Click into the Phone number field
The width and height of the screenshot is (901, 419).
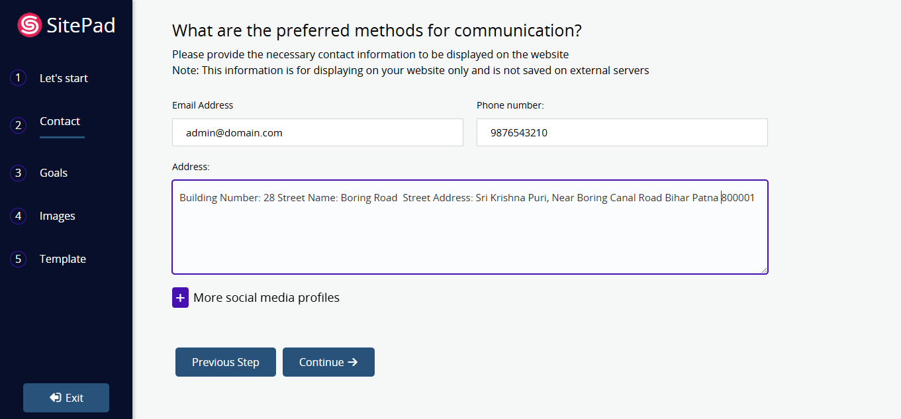(x=622, y=132)
